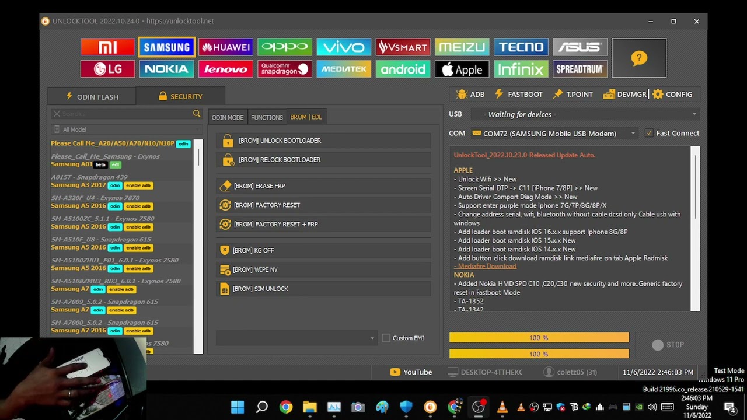The image size is (747, 420).
Task: Choose the ASUS brand icon
Action: (x=580, y=47)
